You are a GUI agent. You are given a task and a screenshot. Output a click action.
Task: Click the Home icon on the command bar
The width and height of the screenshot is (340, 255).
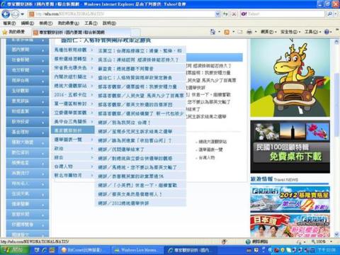pyautogui.click(x=213, y=32)
